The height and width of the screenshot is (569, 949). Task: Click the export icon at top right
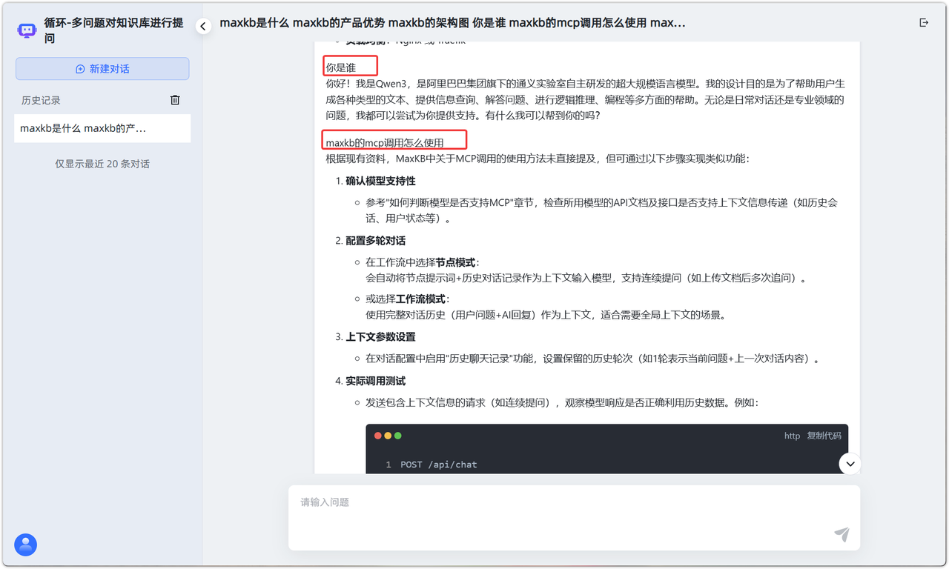[924, 23]
